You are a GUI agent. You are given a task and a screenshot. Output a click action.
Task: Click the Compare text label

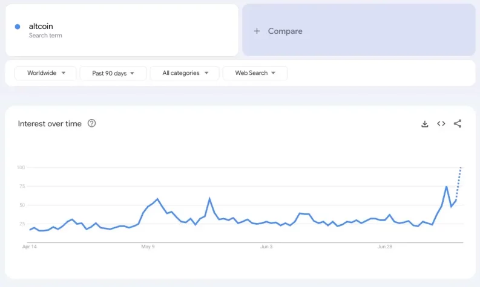[x=285, y=31]
